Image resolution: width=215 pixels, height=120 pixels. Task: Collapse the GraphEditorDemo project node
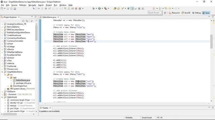click(x=2, y=72)
